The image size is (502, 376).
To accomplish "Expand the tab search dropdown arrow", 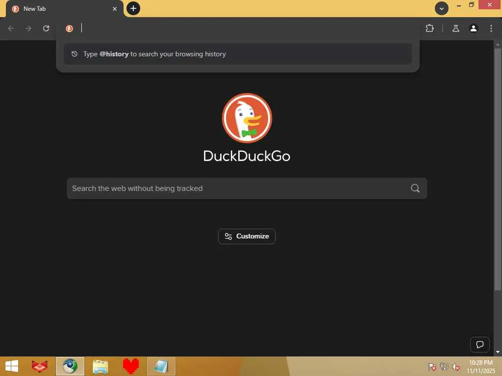I will (442, 9).
